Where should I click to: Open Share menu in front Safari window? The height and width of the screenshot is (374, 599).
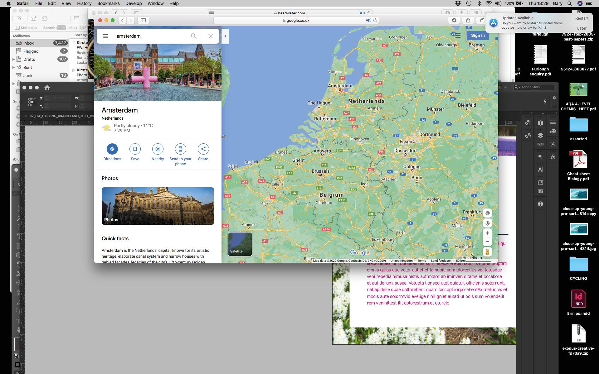tap(468, 20)
